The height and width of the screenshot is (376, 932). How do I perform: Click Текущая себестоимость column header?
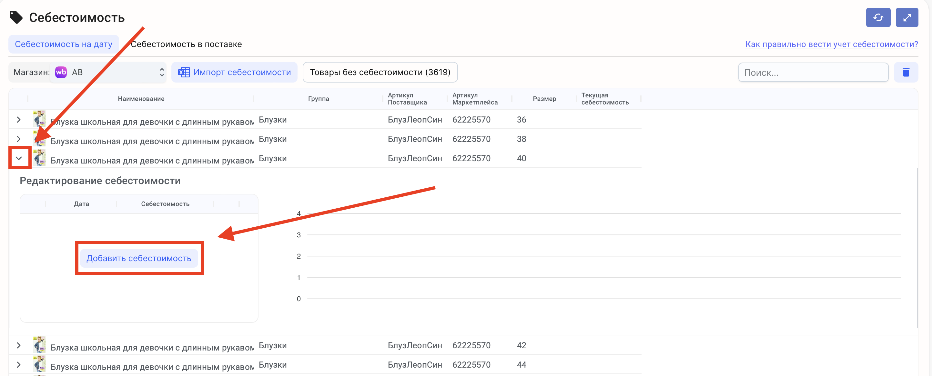pyautogui.click(x=604, y=99)
